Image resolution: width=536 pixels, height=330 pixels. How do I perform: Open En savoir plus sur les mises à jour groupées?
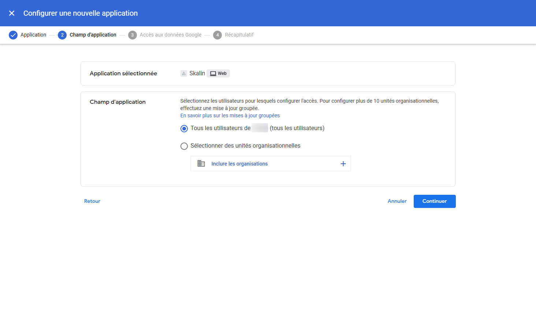(x=230, y=115)
